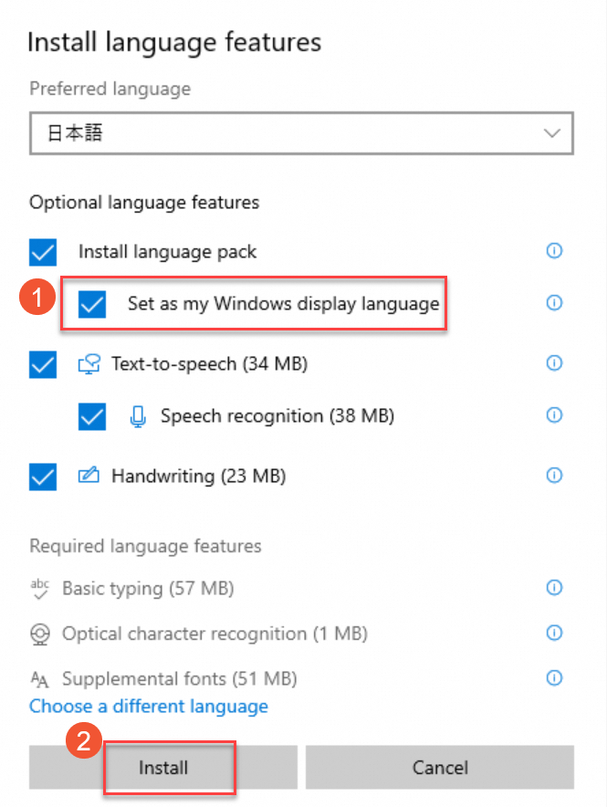Image resolution: width=607 pixels, height=807 pixels.
Task: Click the Handwriting pen icon
Action: (89, 475)
